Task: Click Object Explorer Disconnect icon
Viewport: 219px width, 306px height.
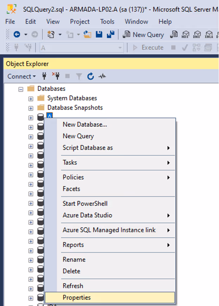Action: click(x=56, y=76)
